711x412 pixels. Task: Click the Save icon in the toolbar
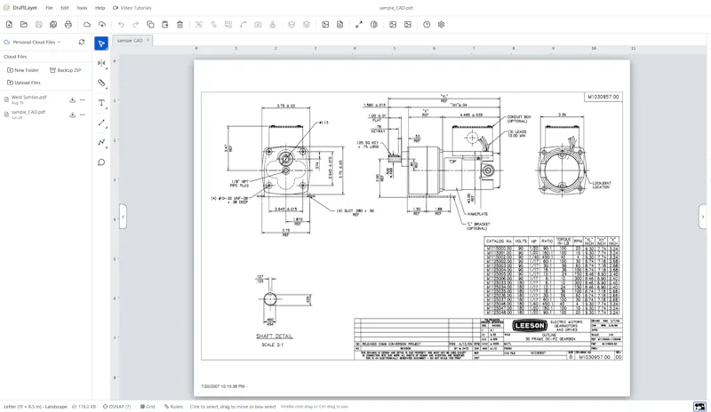(38, 25)
